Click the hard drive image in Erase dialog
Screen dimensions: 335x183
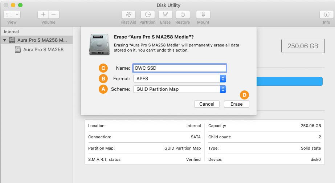coord(99,44)
